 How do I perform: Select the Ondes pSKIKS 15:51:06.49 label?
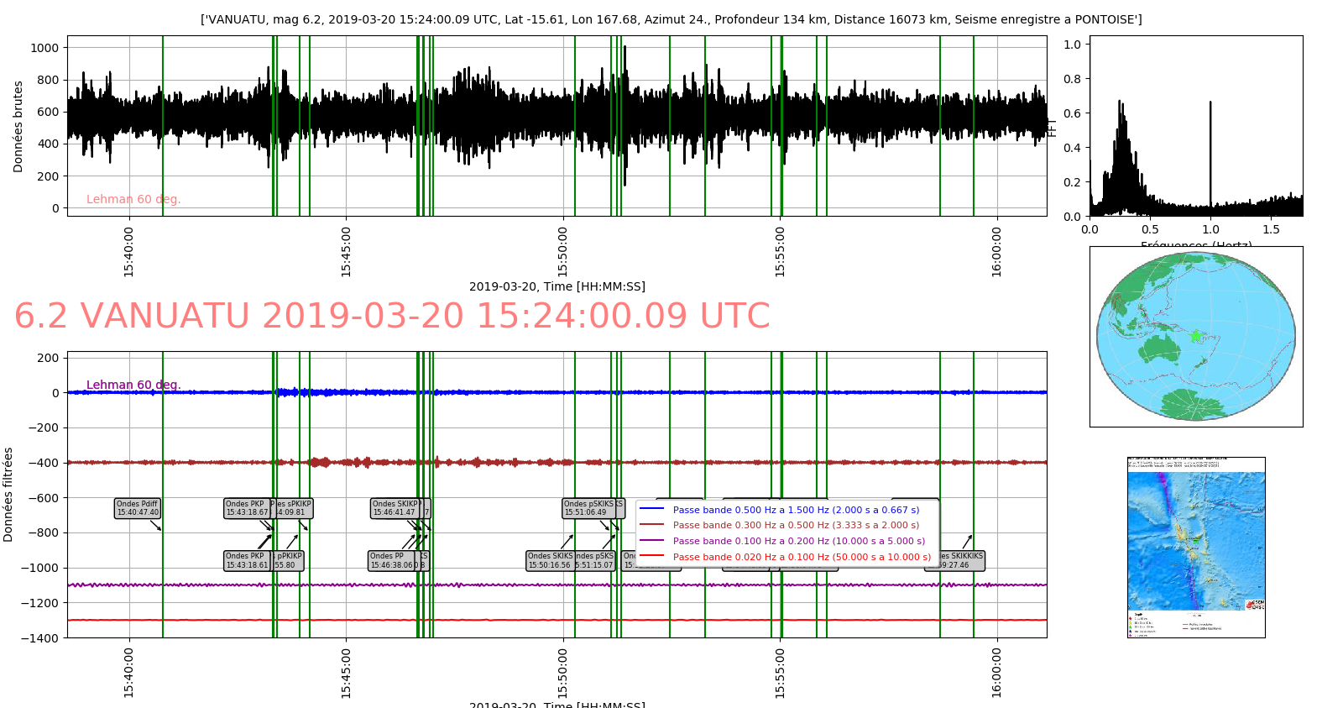pyautogui.click(x=587, y=508)
